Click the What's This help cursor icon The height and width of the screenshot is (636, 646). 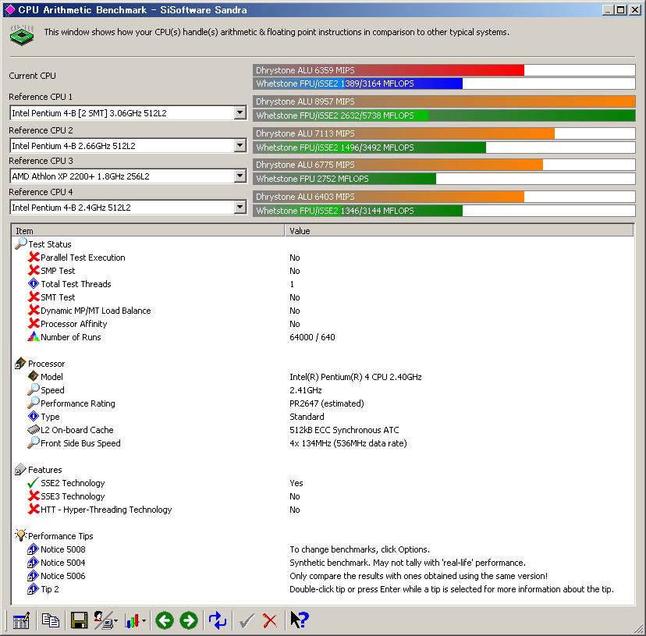click(300, 620)
